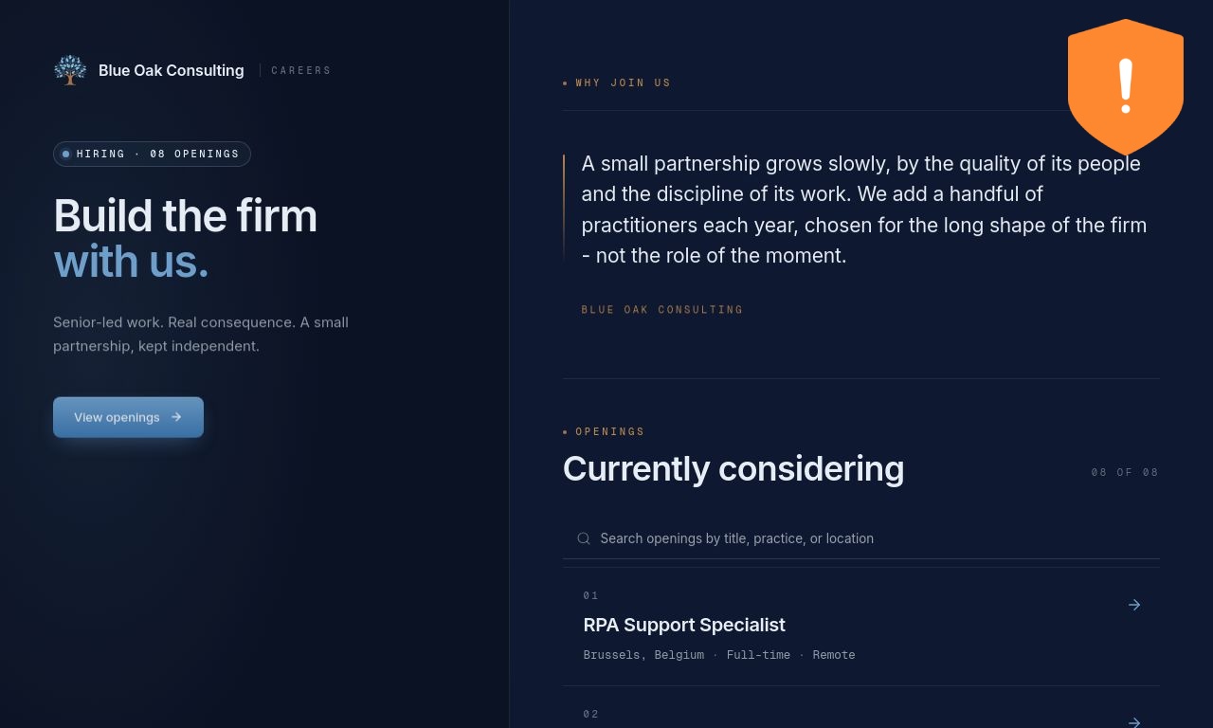Click the Brussels, Belgium job metadata line

[x=719, y=655]
